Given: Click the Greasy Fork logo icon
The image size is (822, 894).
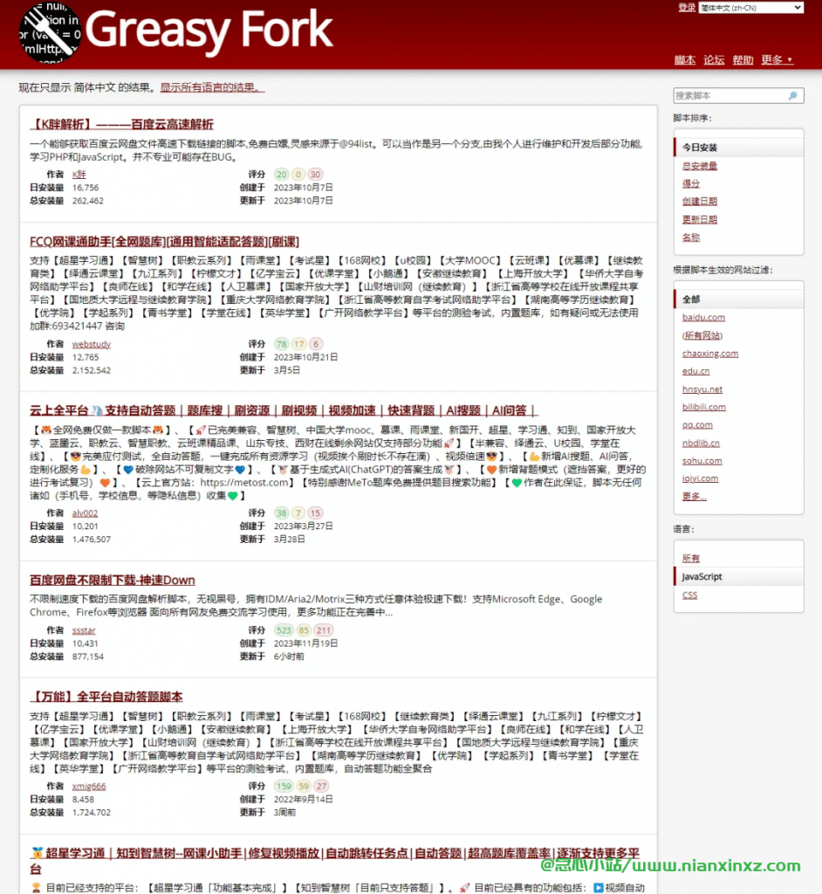Looking at the screenshot, I should (x=50, y=33).
